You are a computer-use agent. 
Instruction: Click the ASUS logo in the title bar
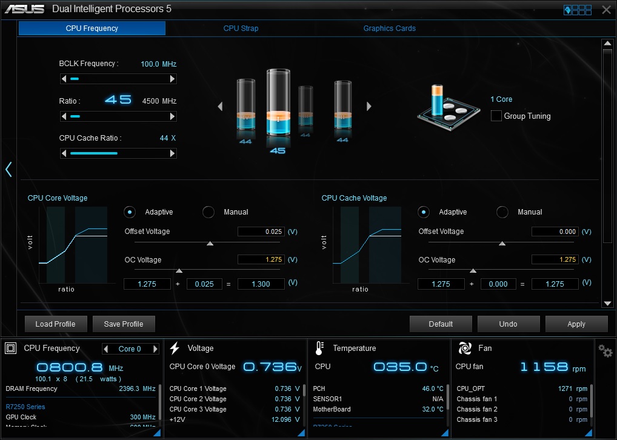point(24,9)
